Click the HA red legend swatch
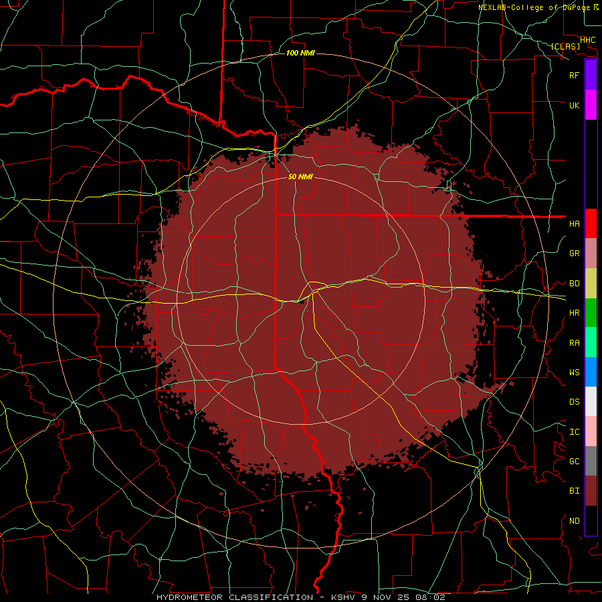 point(591,223)
